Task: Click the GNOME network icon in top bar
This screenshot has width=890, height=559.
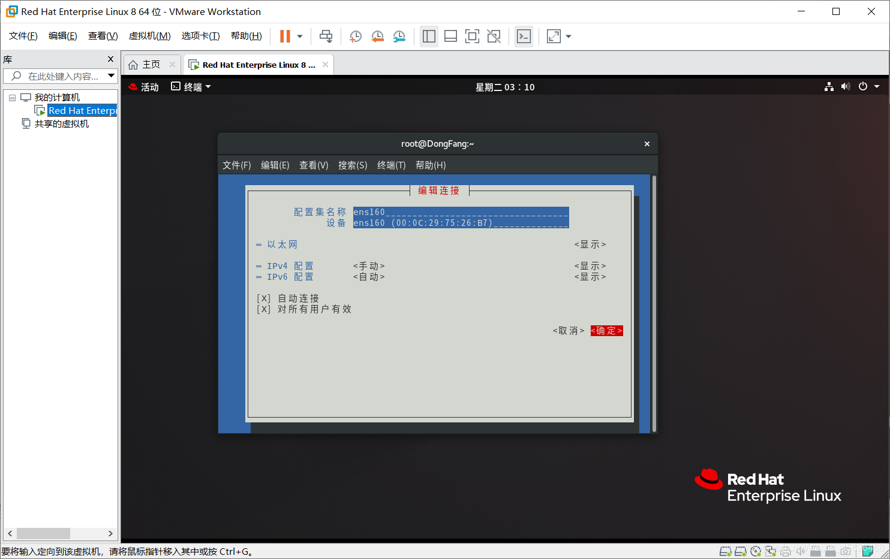Action: [829, 87]
